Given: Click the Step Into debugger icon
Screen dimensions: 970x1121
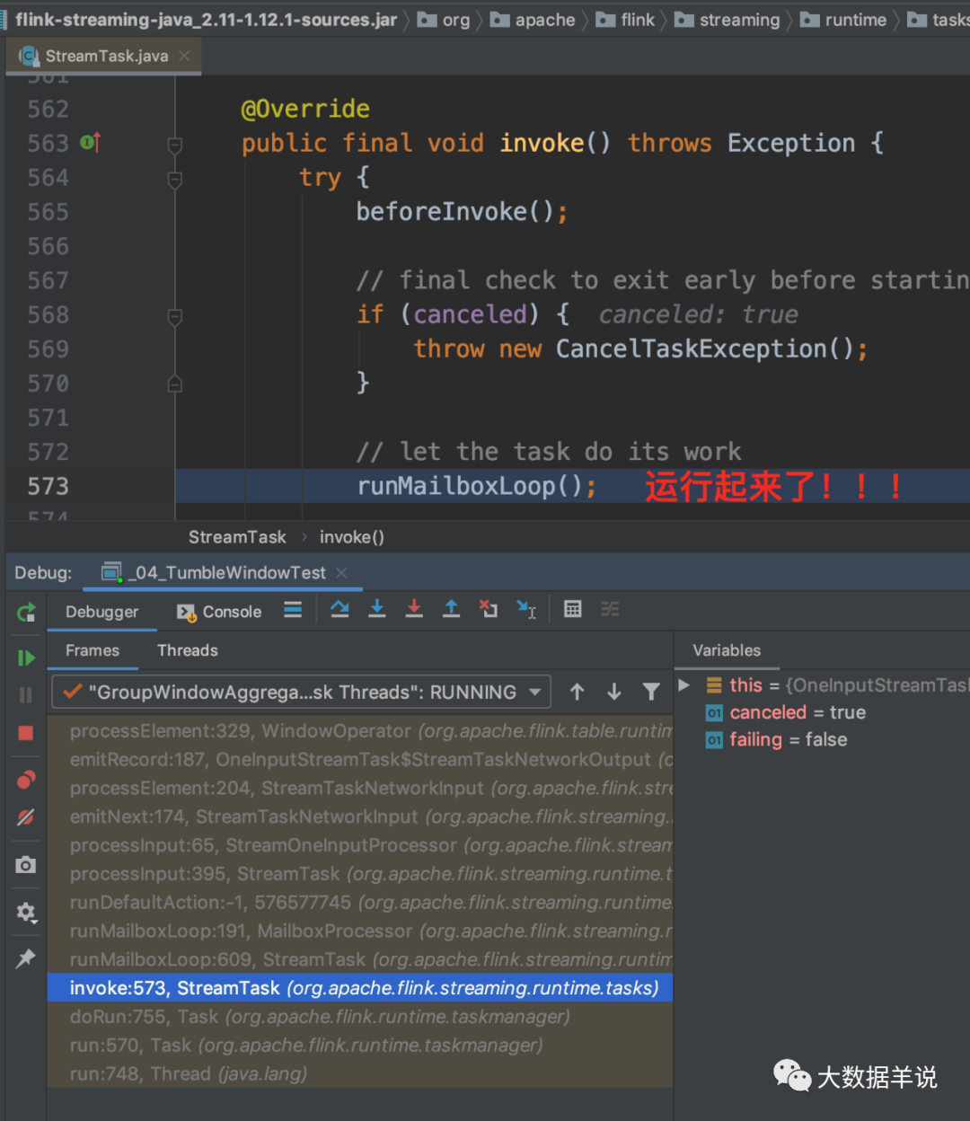Looking at the screenshot, I should point(376,609).
